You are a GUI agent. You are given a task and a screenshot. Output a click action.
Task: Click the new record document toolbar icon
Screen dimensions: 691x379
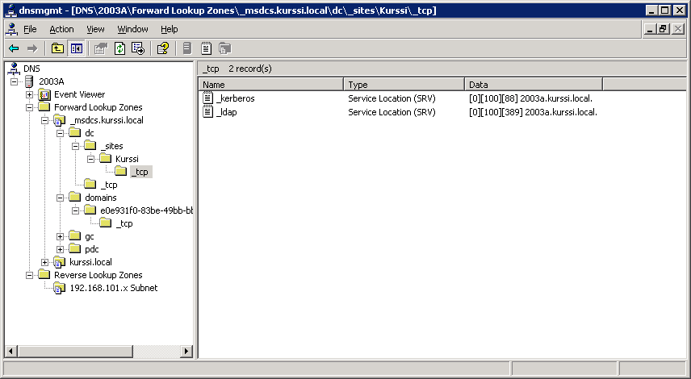[x=206, y=48]
